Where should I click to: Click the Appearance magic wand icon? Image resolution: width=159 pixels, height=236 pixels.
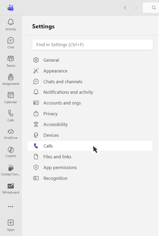(x=36, y=71)
